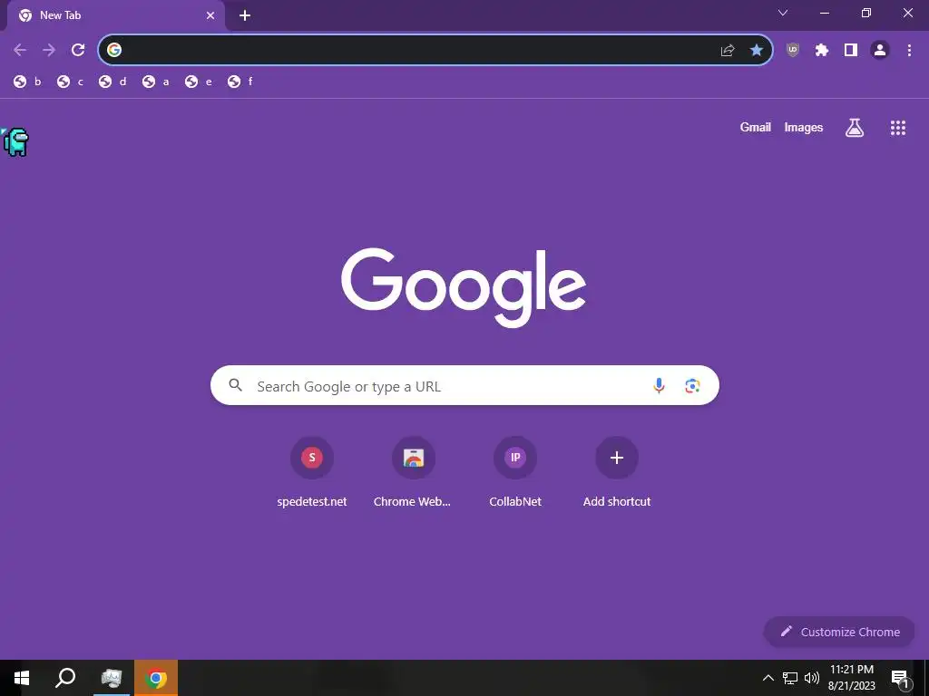This screenshot has width=929, height=696.
Task: Close the New Tab tab
Action: 210,15
